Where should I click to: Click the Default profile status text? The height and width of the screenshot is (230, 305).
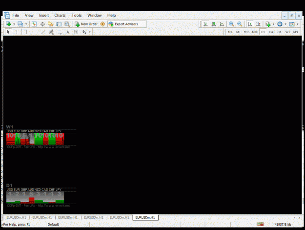(53, 224)
